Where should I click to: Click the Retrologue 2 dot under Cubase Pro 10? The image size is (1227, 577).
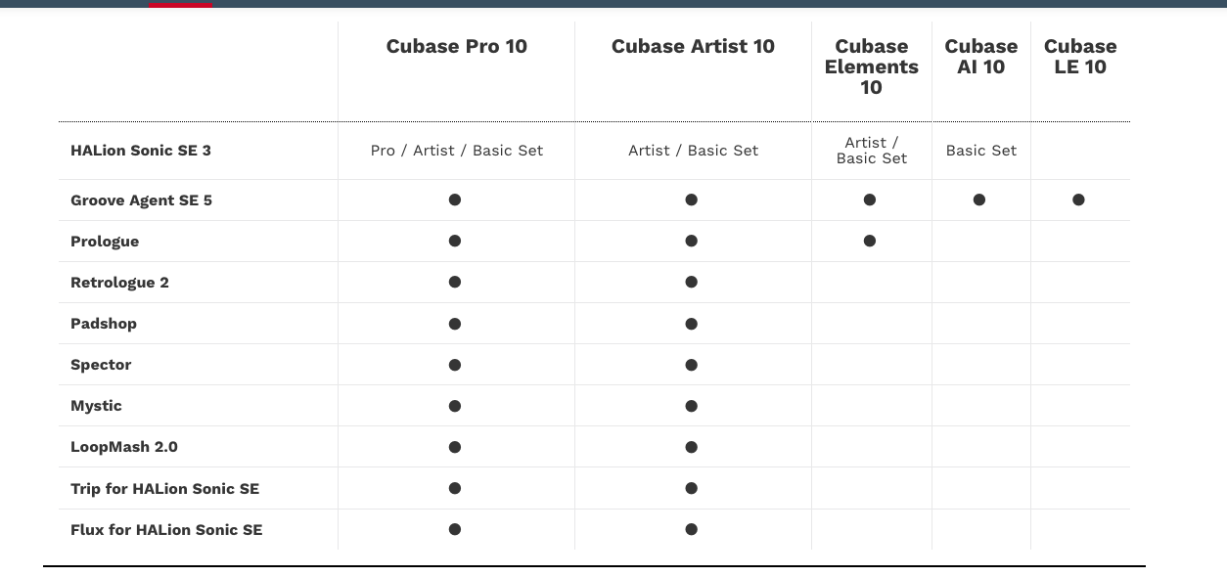click(455, 282)
